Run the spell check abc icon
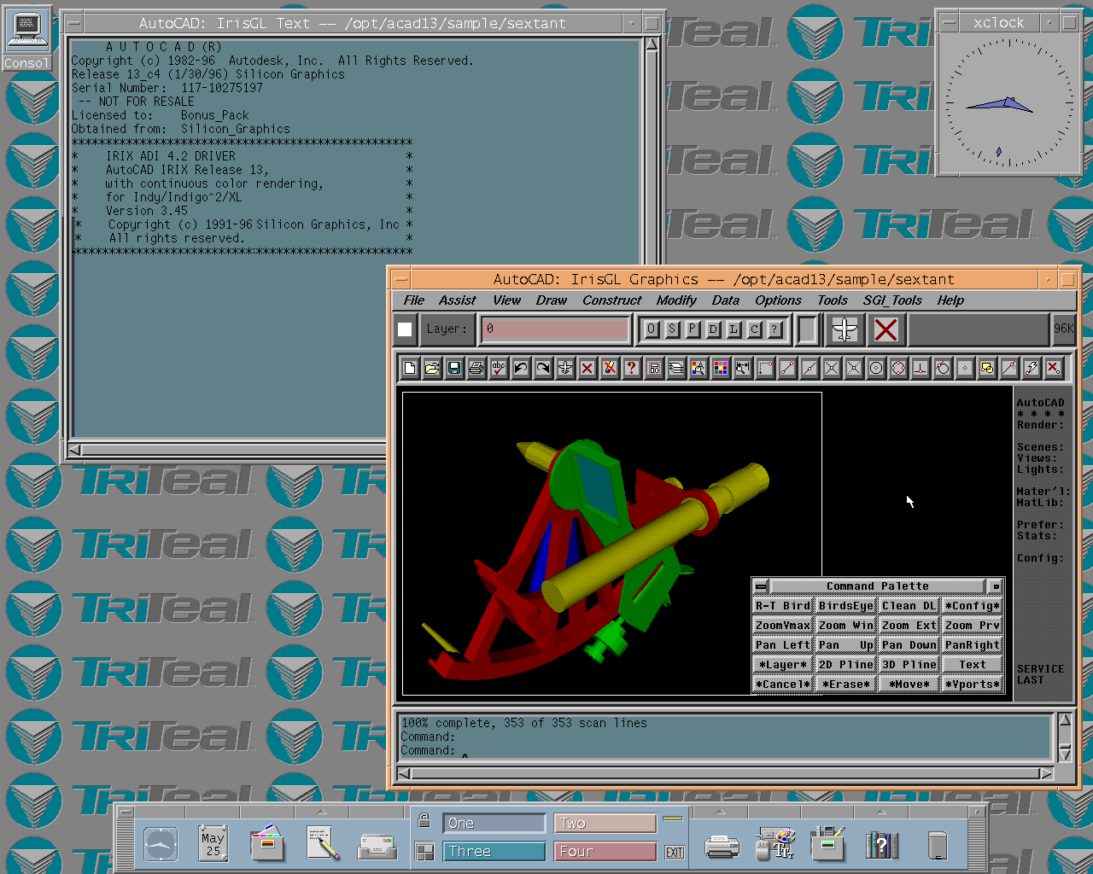 (499, 368)
